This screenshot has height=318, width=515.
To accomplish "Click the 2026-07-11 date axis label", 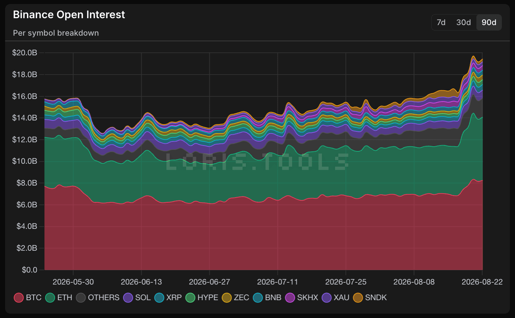I will pos(278,282).
